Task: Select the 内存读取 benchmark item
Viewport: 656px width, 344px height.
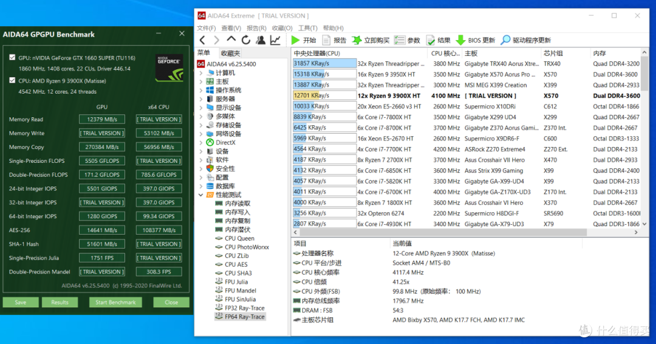Action: 233,204
